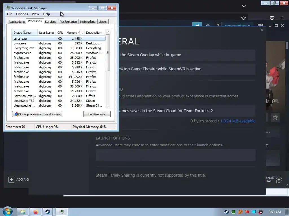Go to the Performance tab
Viewport: 289px width, 216px height.
(x=68, y=21)
